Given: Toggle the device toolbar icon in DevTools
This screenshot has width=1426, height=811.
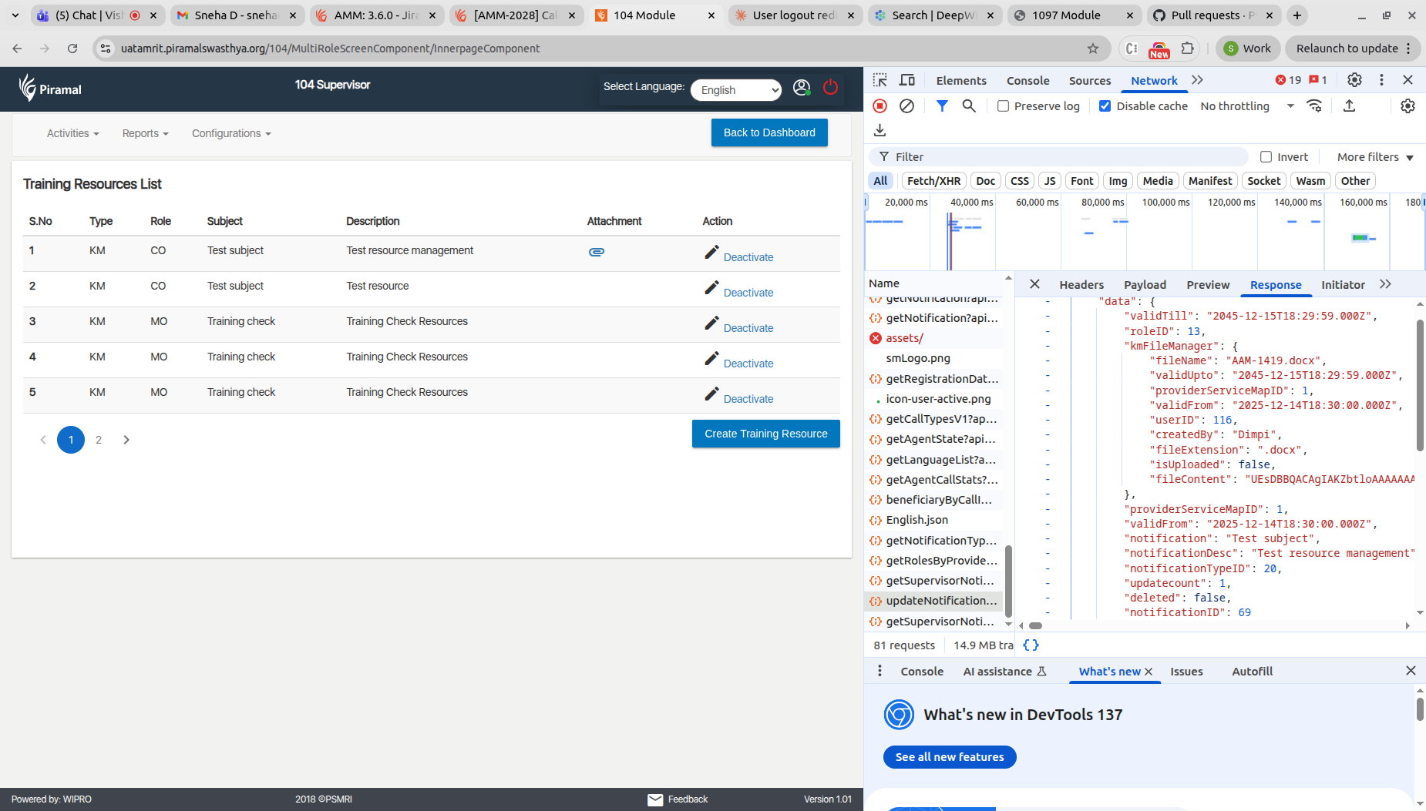Looking at the screenshot, I should [907, 80].
